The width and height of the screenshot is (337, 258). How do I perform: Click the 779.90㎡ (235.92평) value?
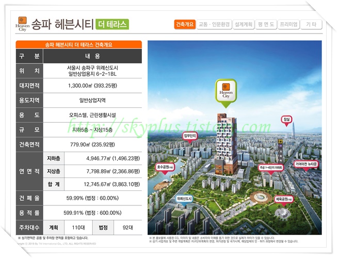(92, 144)
